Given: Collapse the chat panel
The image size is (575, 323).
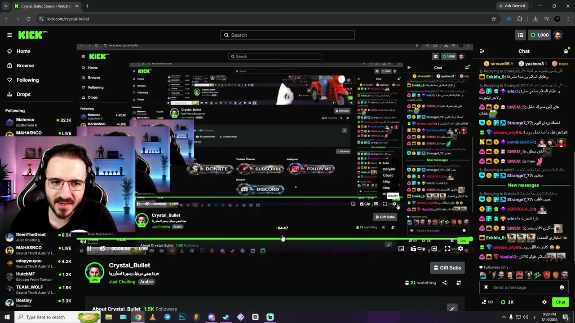Looking at the screenshot, I should point(482,51).
